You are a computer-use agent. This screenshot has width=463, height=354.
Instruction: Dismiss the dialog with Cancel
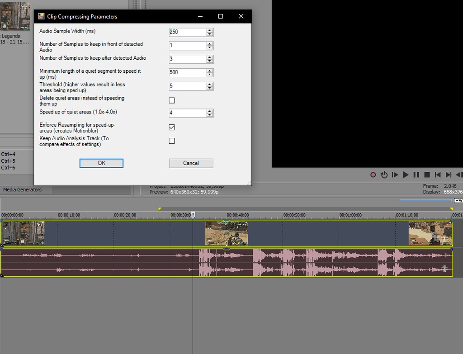point(191,163)
